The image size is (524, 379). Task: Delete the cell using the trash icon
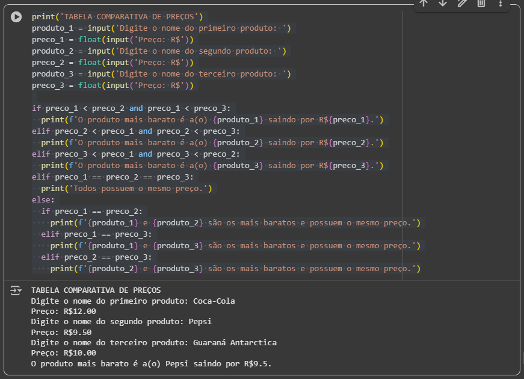coord(481,4)
